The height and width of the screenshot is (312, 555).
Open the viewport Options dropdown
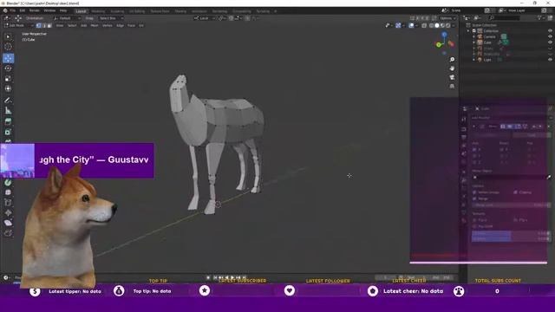pos(447,18)
